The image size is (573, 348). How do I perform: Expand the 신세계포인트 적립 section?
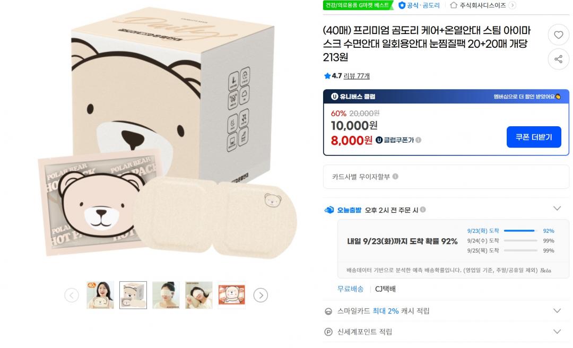coord(557,332)
